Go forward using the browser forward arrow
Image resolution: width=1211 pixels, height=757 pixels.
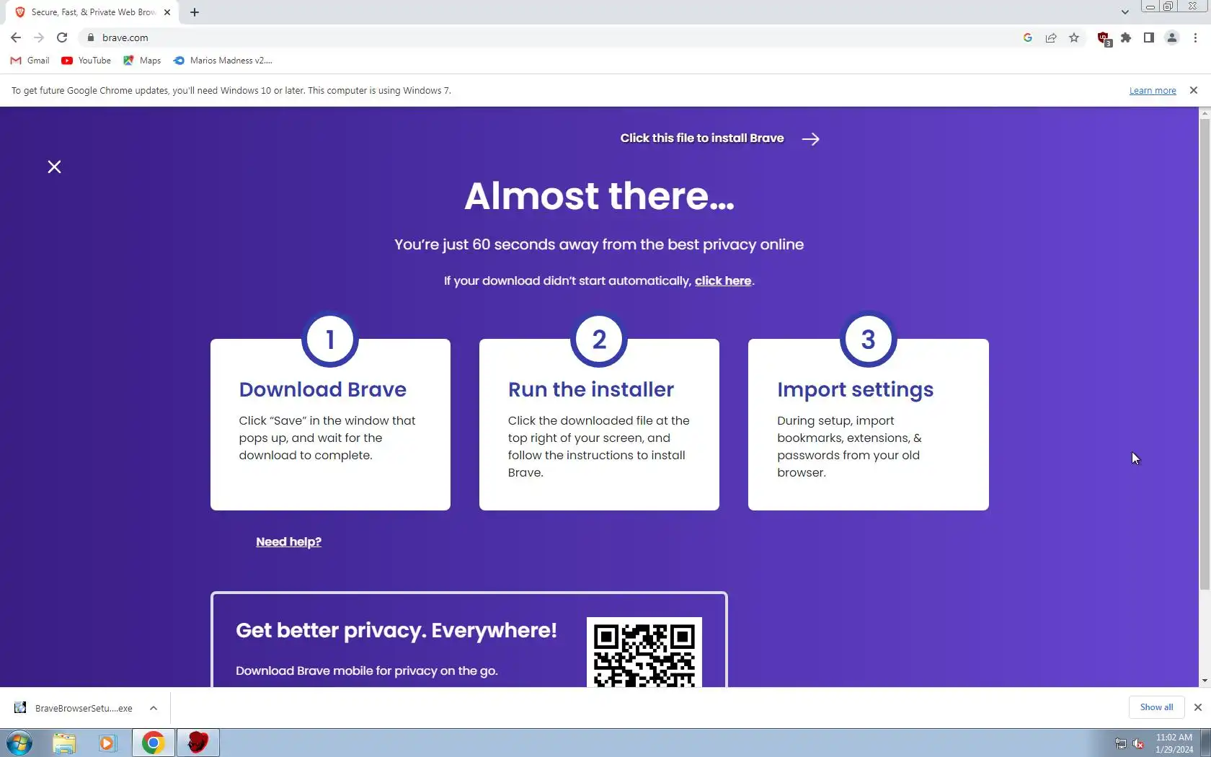click(39, 37)
